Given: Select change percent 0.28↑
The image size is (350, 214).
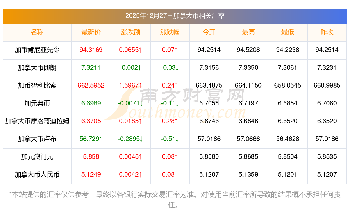Looking at the screenshot, I should point(170,121).
